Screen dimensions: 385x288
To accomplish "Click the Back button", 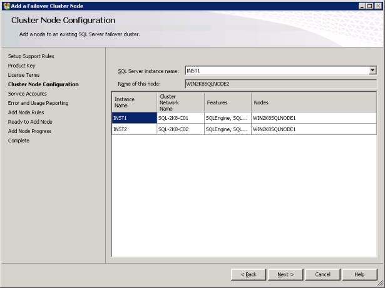I will [x=249, y=274].
